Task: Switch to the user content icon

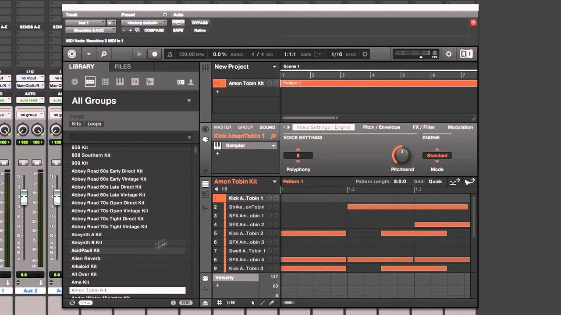Action: click(191, 82)
